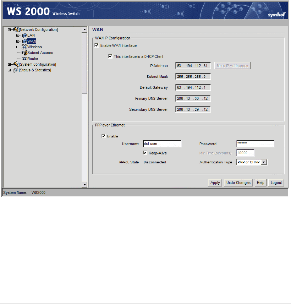Click the Idle Time (seconds) field
This screenshot has width=291, height=304.
(246, 153)
